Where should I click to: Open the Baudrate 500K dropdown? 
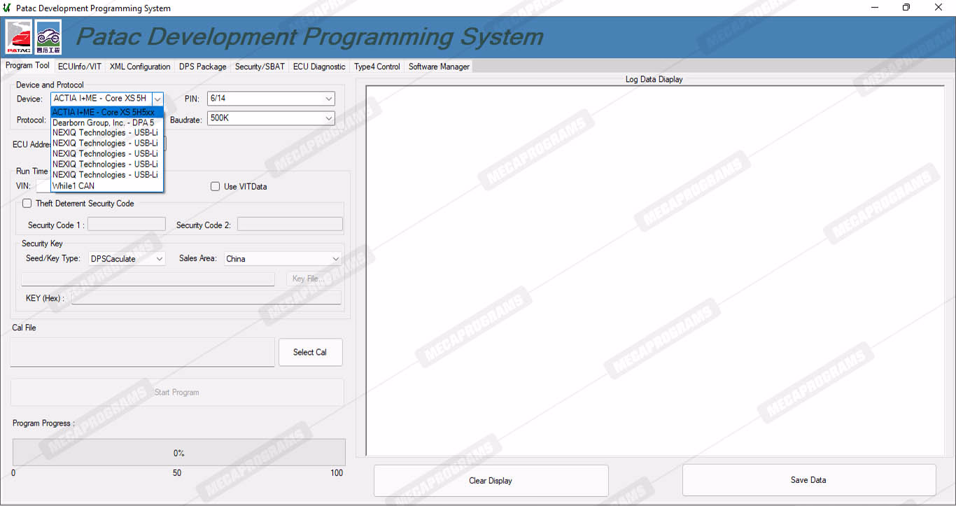tap(271, 118)
